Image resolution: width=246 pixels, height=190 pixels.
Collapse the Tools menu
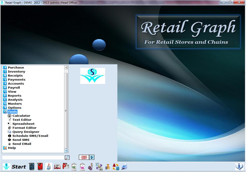point(13,112)
